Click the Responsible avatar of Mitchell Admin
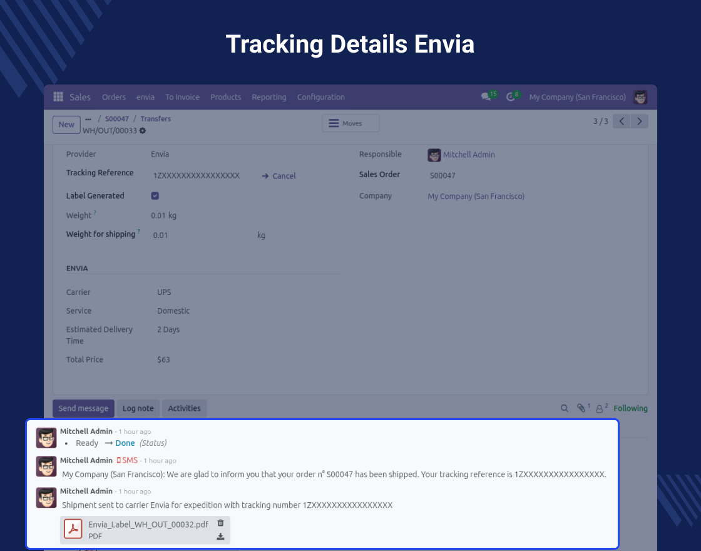Screen dimensions: 701x551 point(434,155)
